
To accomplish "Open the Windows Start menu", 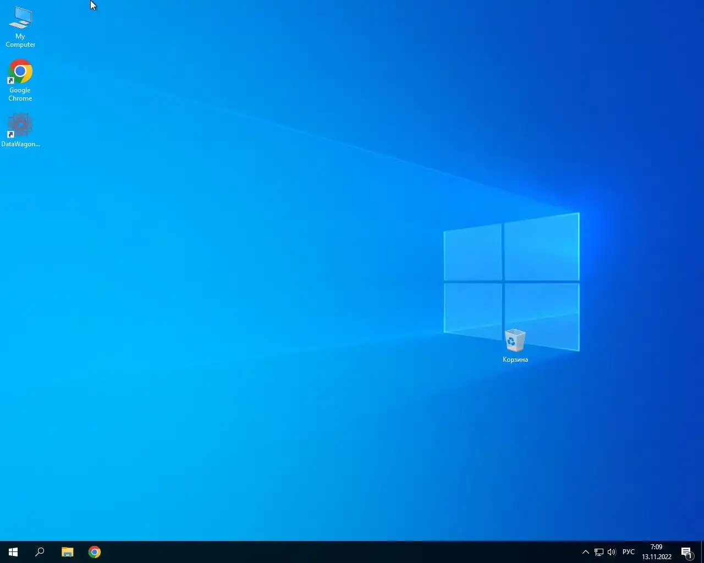I will point(13,552).
